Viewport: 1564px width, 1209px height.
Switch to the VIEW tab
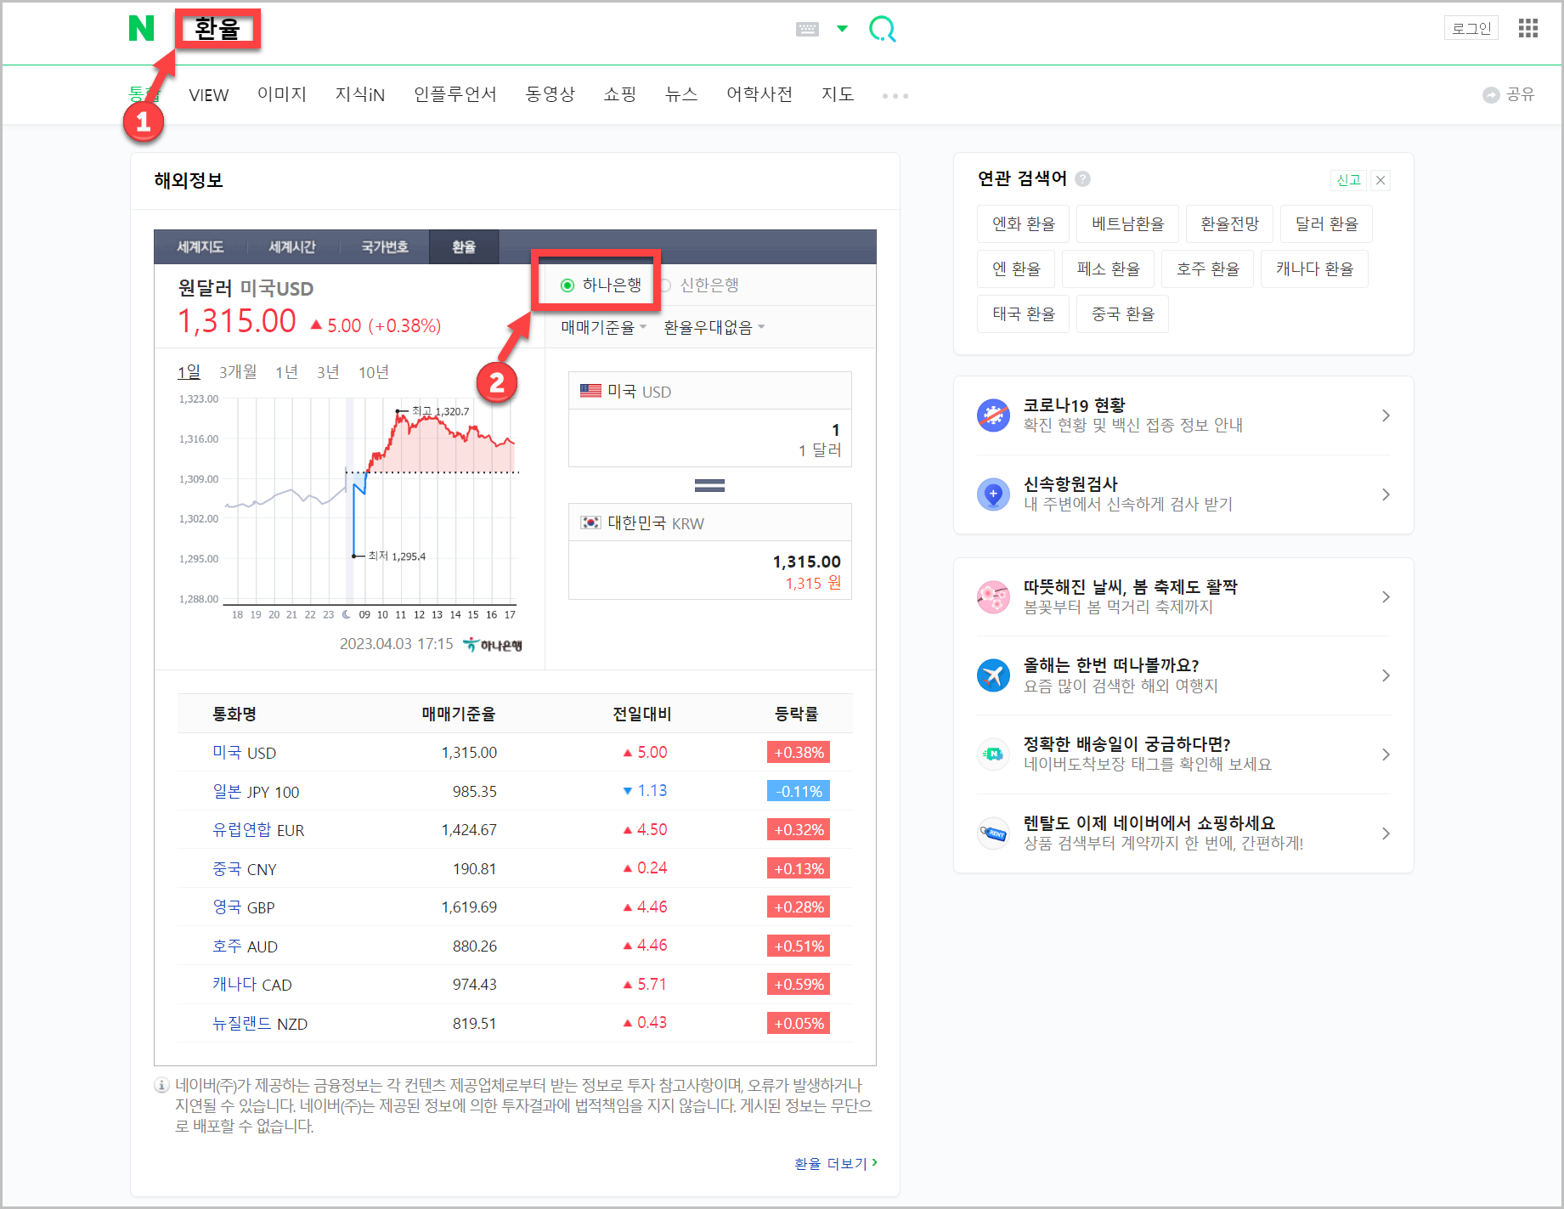[209, 94]
